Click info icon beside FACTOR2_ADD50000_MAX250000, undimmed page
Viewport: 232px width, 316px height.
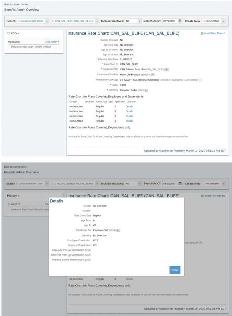tap(200, 80)
